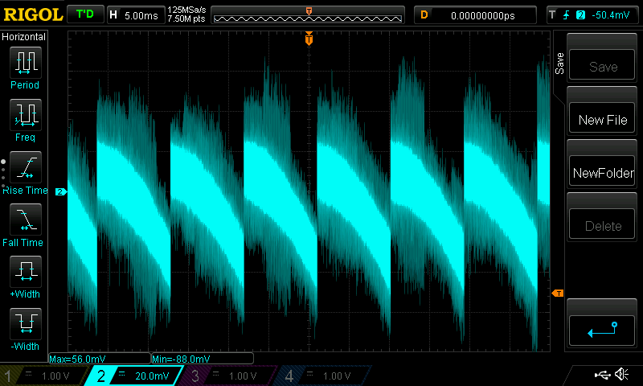Viewport: 643px width, 386px height.
Task: Click the orange trigger level marker
Action: tap(558, 294)
